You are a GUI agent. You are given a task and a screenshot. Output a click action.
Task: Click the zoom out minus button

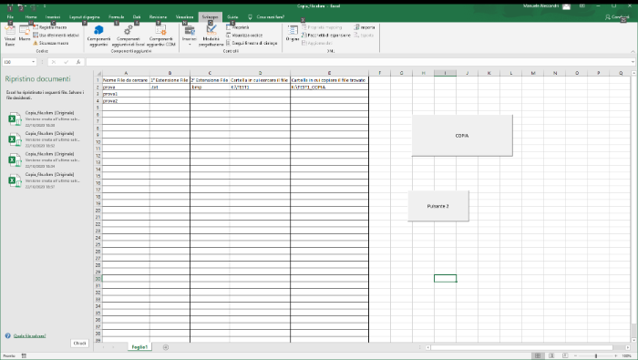575,356
